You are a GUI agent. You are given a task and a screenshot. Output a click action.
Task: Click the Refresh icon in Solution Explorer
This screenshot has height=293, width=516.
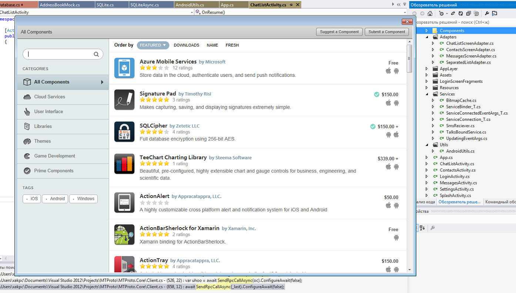pyautogui.click(x=460, y=13)
